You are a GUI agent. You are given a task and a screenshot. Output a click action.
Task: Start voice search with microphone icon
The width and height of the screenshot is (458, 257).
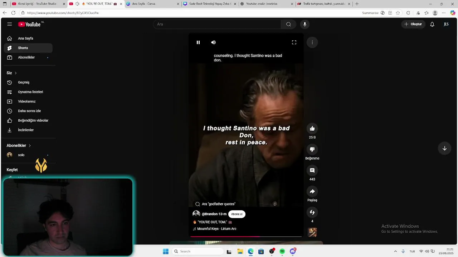305,24
